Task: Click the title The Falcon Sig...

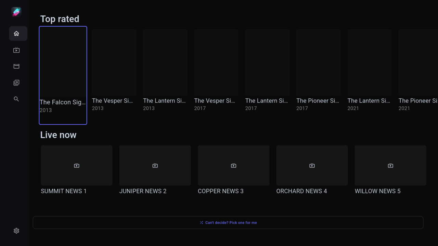Action: 63,102
